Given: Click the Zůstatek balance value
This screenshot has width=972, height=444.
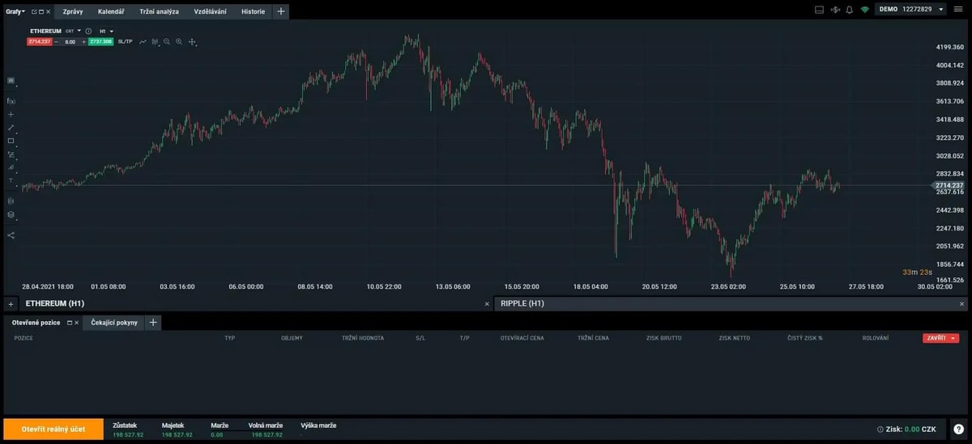Looking at the screenshot, I should coord(128,435).
